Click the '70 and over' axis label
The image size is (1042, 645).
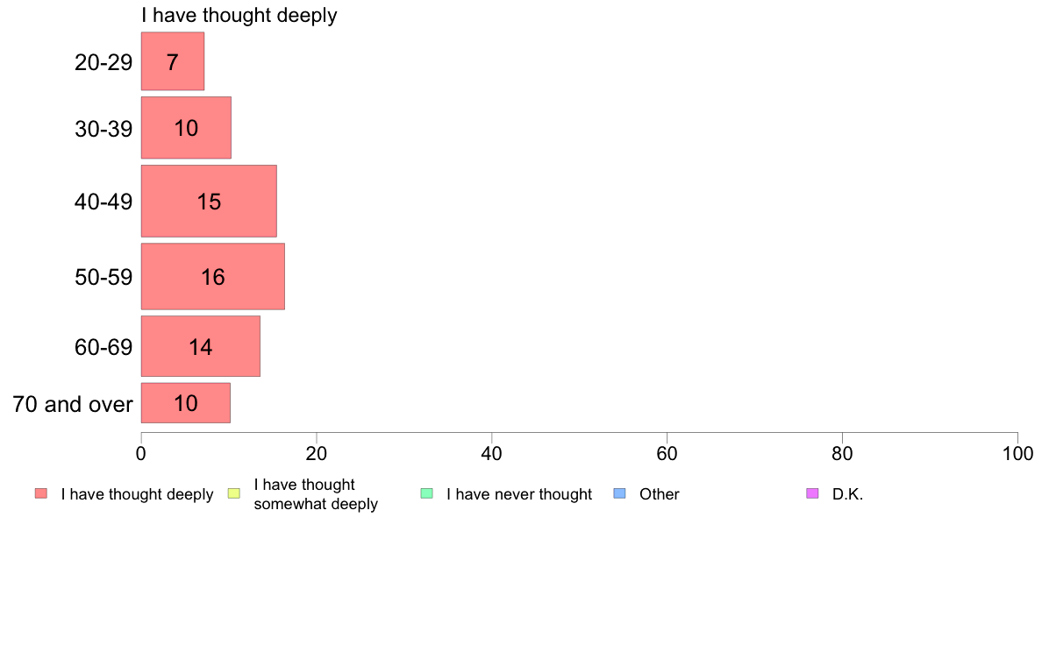pyautogui.click(x=73, y=404)
